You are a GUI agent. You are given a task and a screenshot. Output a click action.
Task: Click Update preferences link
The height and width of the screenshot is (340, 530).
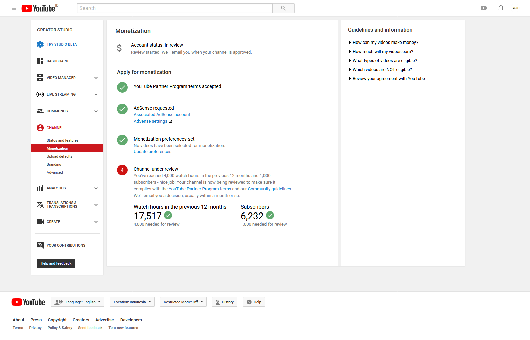tap(152, 152)
